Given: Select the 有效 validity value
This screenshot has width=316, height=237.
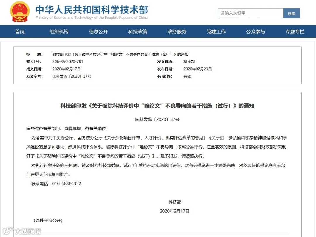Looking at the screenshot, I should pos(187,76).
